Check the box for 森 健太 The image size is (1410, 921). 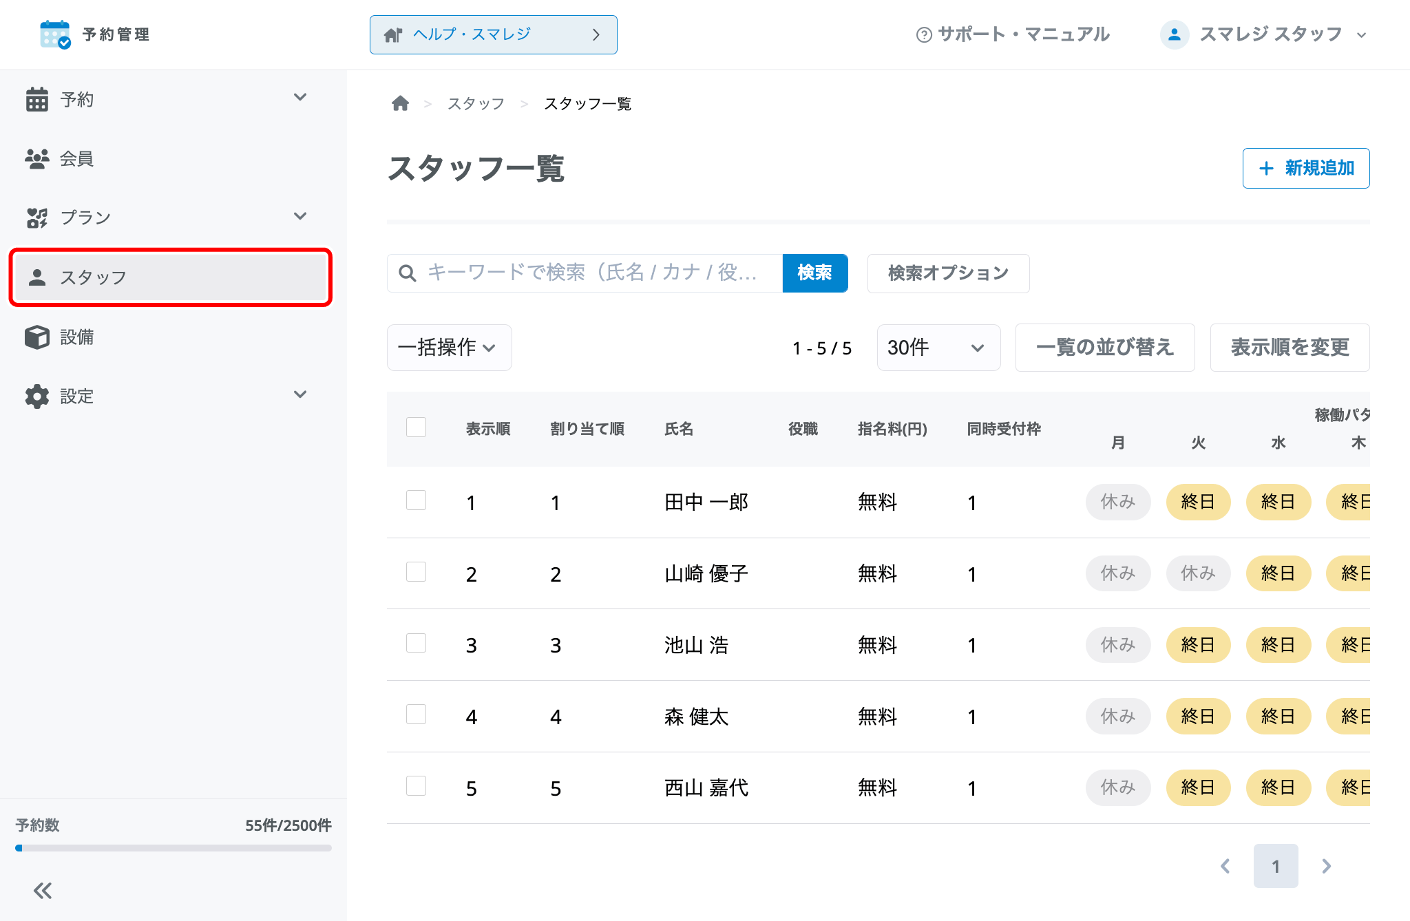[x=417, y=714]
